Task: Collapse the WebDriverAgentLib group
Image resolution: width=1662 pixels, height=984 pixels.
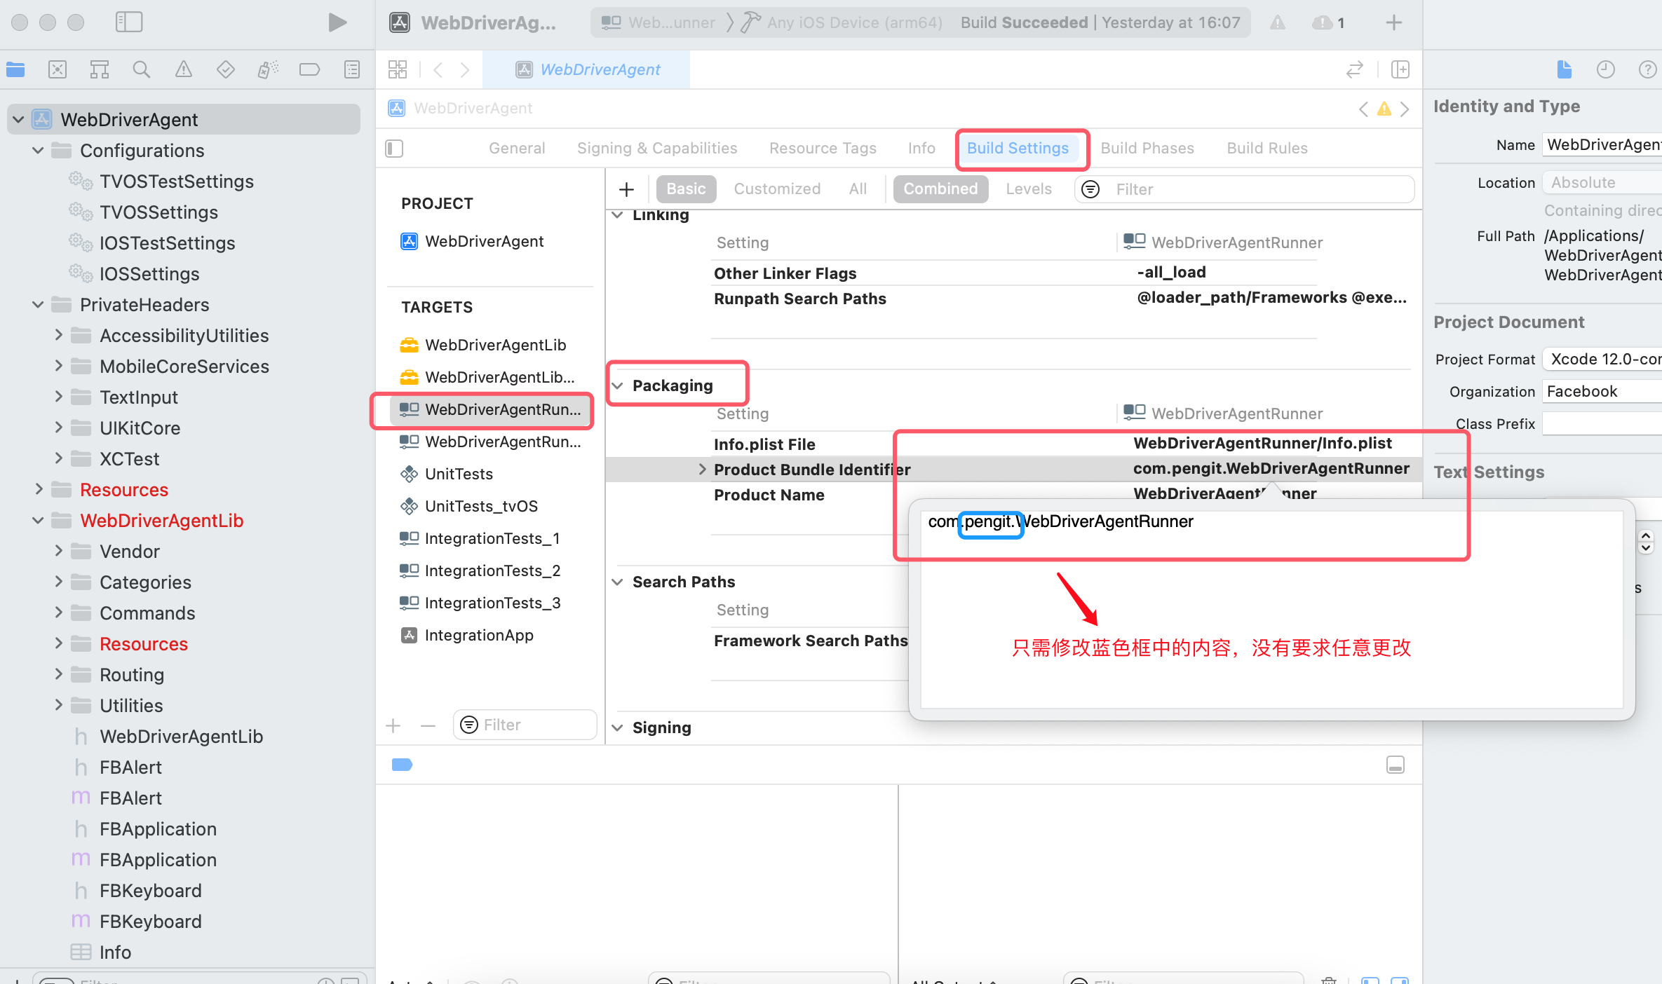Action: point(38,521)
